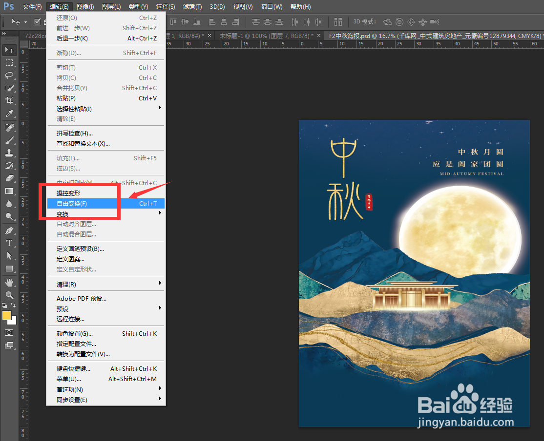Click the Align Top Edges icon

173,22
